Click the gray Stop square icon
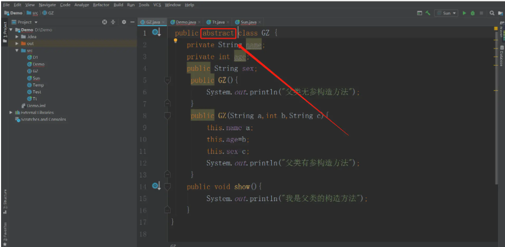The height and width of the screenshot is (247, 505). click(x=482, y=13)
